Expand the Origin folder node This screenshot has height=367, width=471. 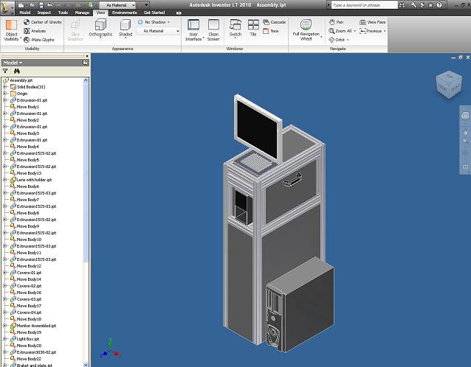[x=5, y=94]
